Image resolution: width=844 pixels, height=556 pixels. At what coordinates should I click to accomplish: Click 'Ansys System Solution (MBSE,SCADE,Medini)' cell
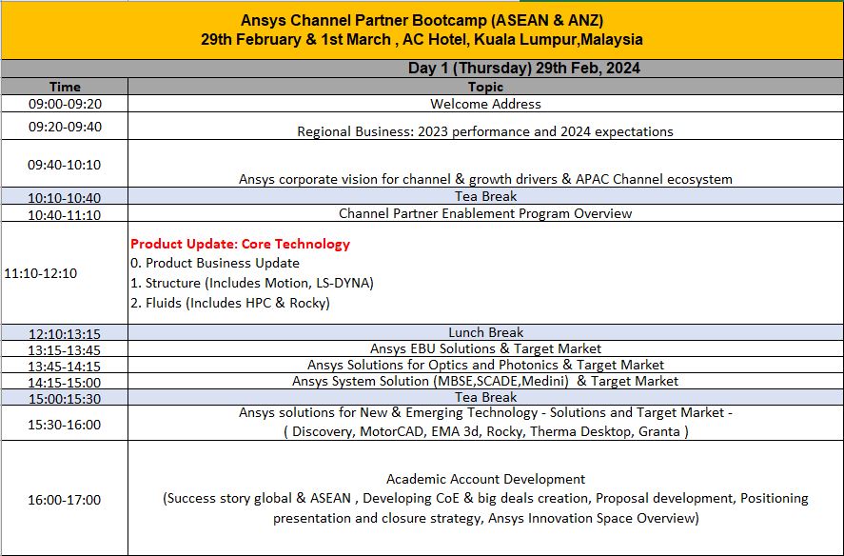pos(485,381)
